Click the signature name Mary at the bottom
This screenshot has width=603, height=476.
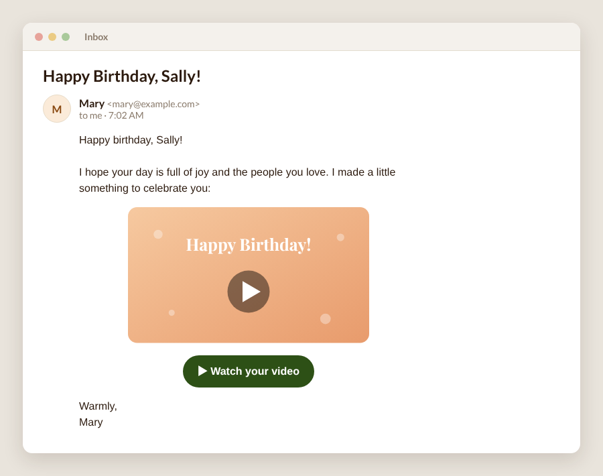[x=90, y=422]
